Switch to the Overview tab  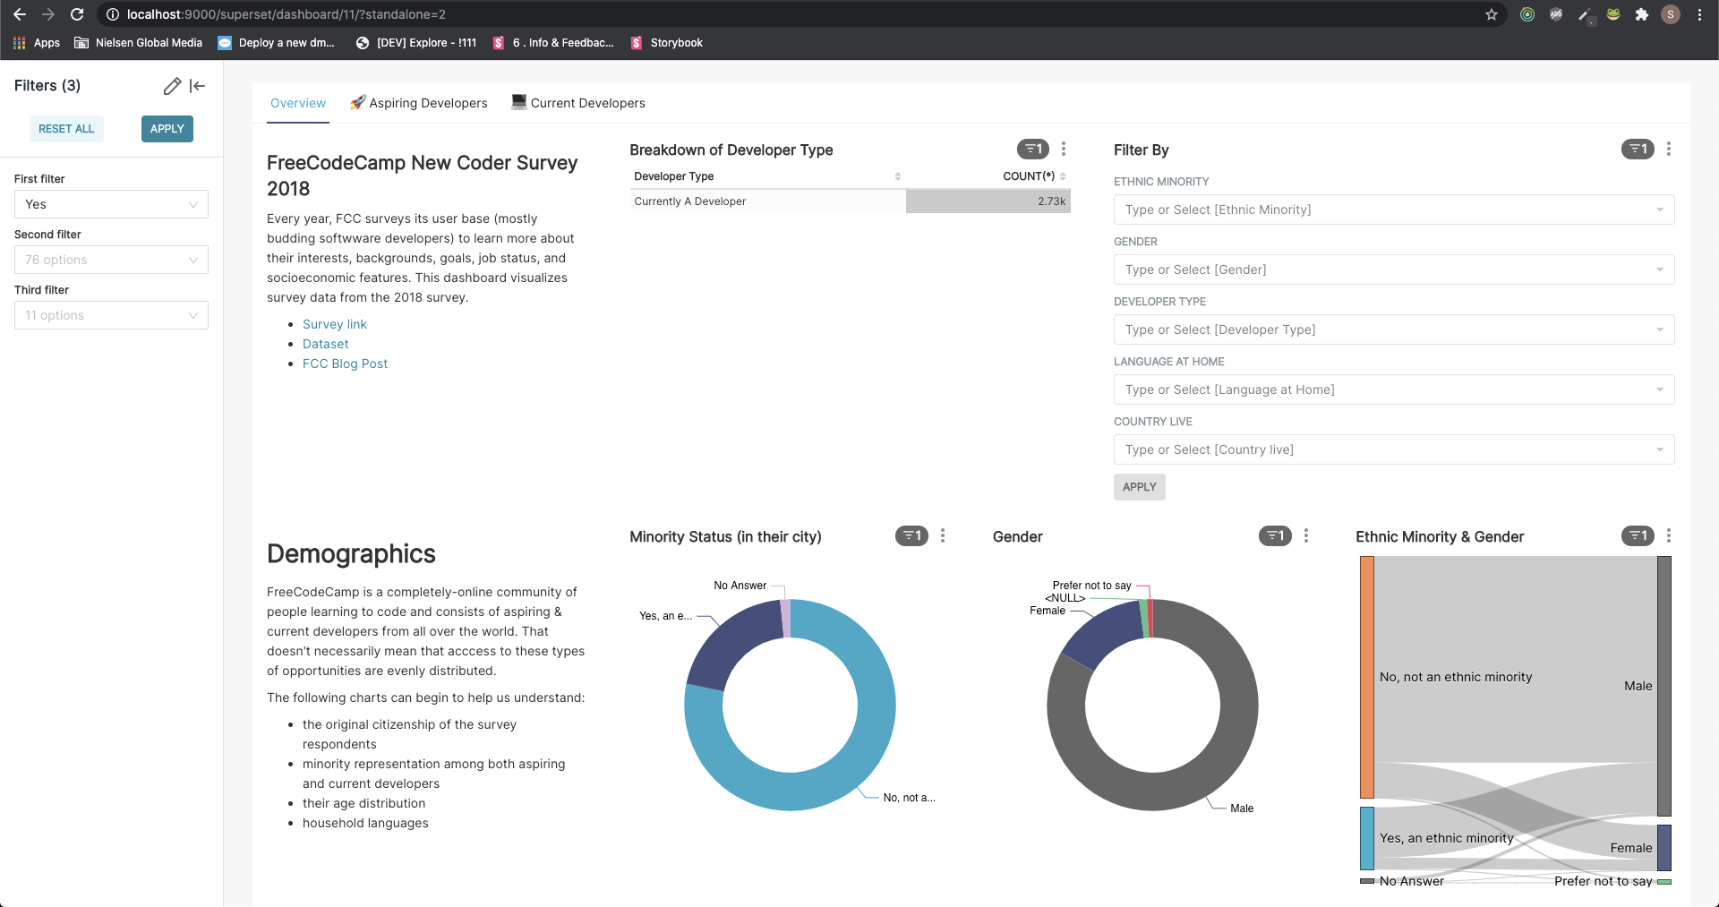click(298, 103)
